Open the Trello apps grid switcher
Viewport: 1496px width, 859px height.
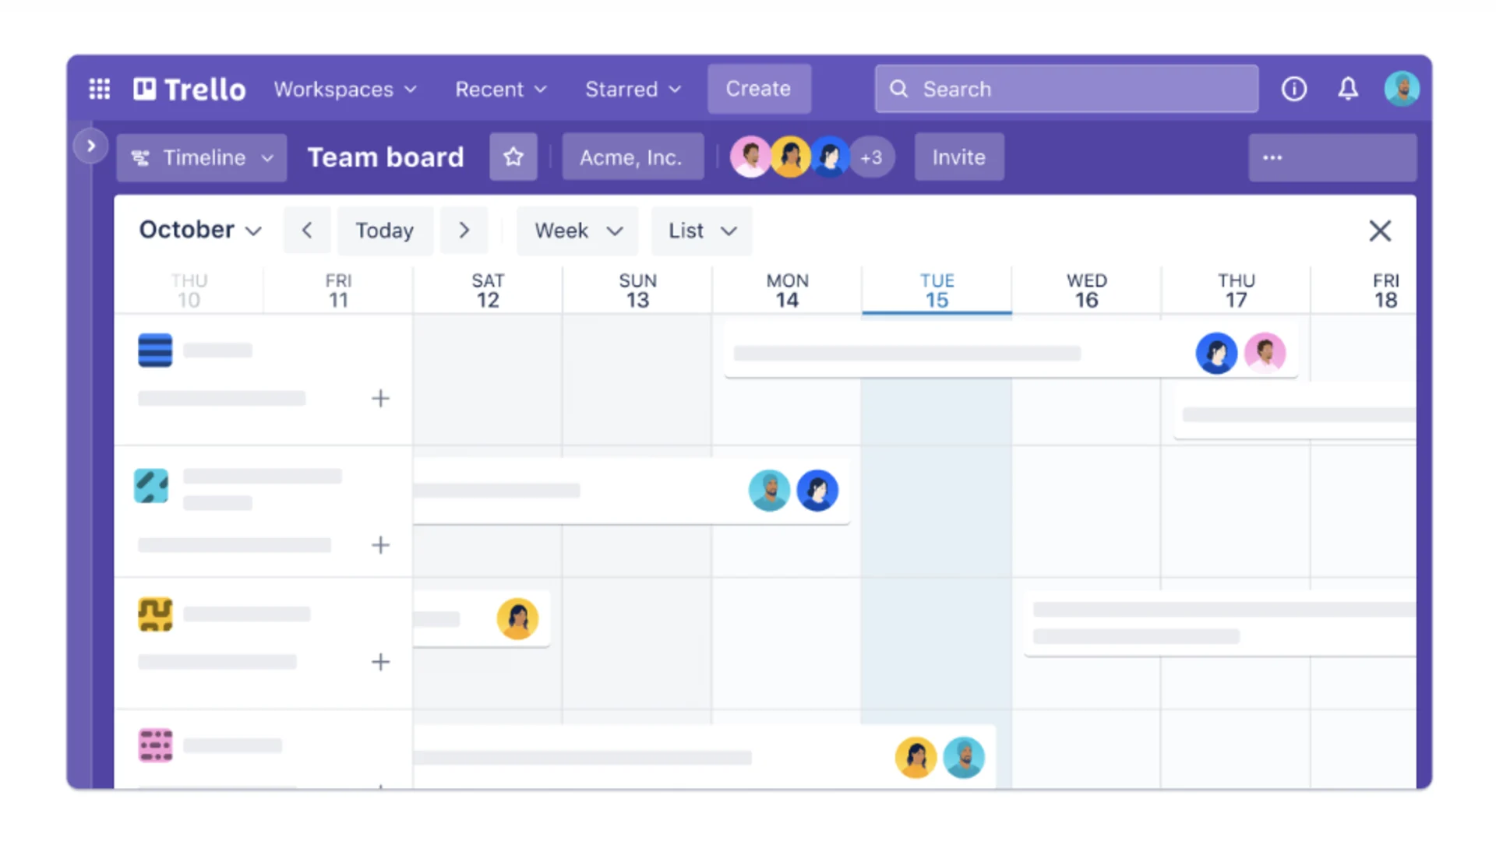(x=99, y=88)
